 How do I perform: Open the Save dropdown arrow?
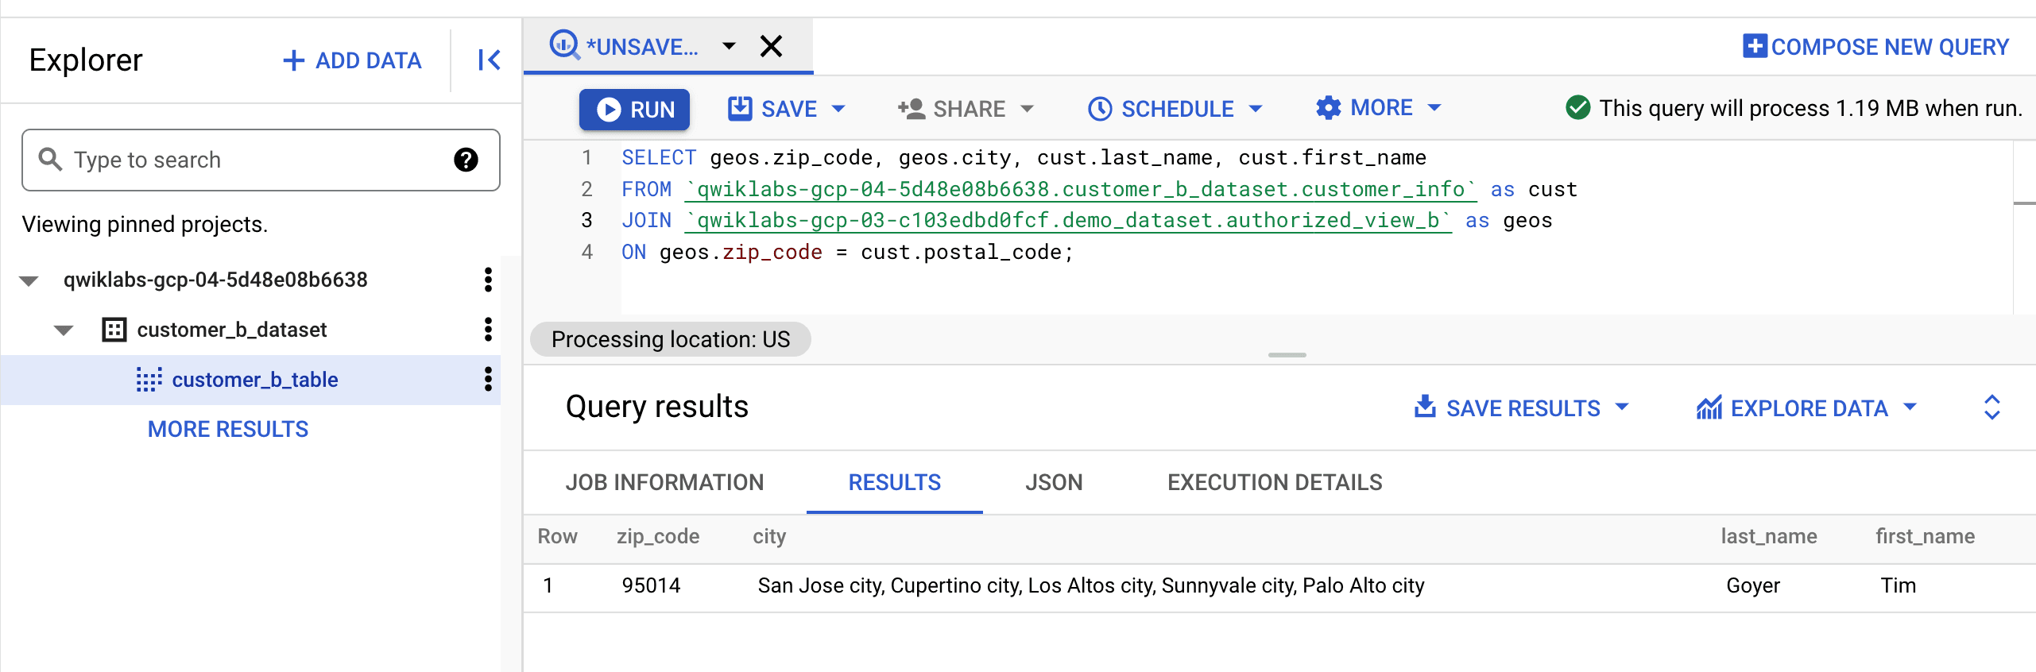(x=838, y=109)
